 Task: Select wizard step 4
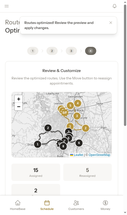pos(91,51)
